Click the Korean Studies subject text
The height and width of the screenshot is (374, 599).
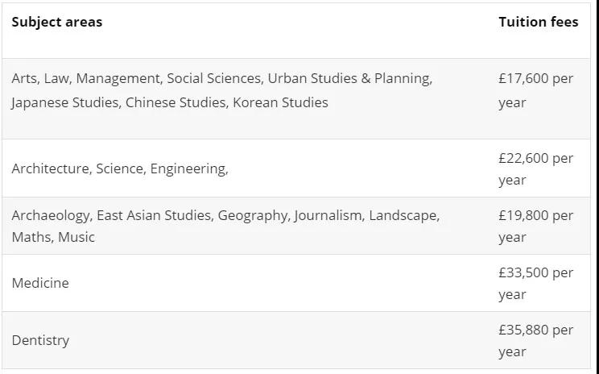coord(280,102)
